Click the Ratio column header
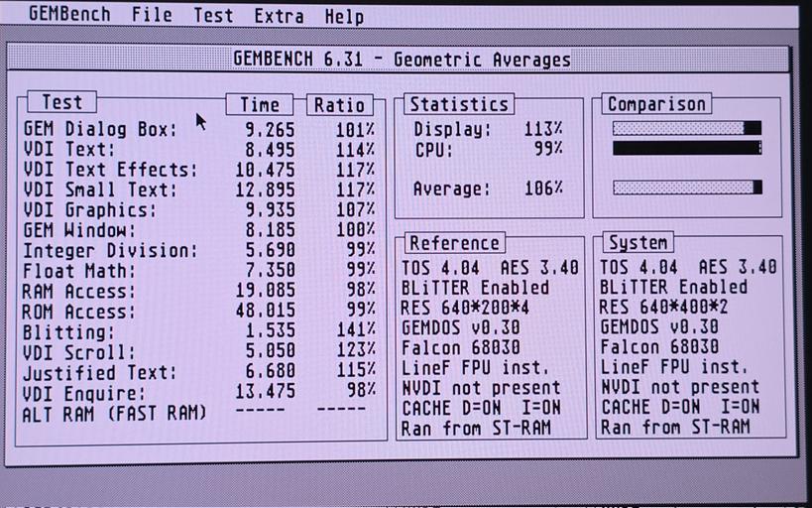The image size is (812, 508). tap(340, 105)
